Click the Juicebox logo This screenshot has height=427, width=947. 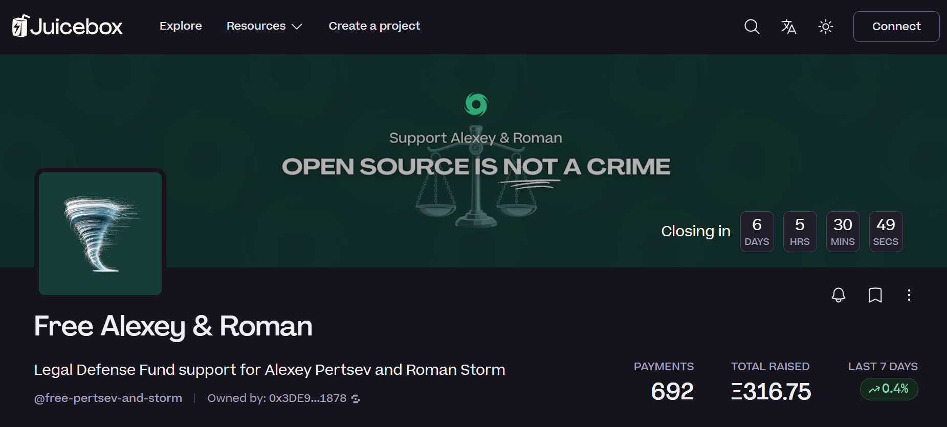coord(67,26)
